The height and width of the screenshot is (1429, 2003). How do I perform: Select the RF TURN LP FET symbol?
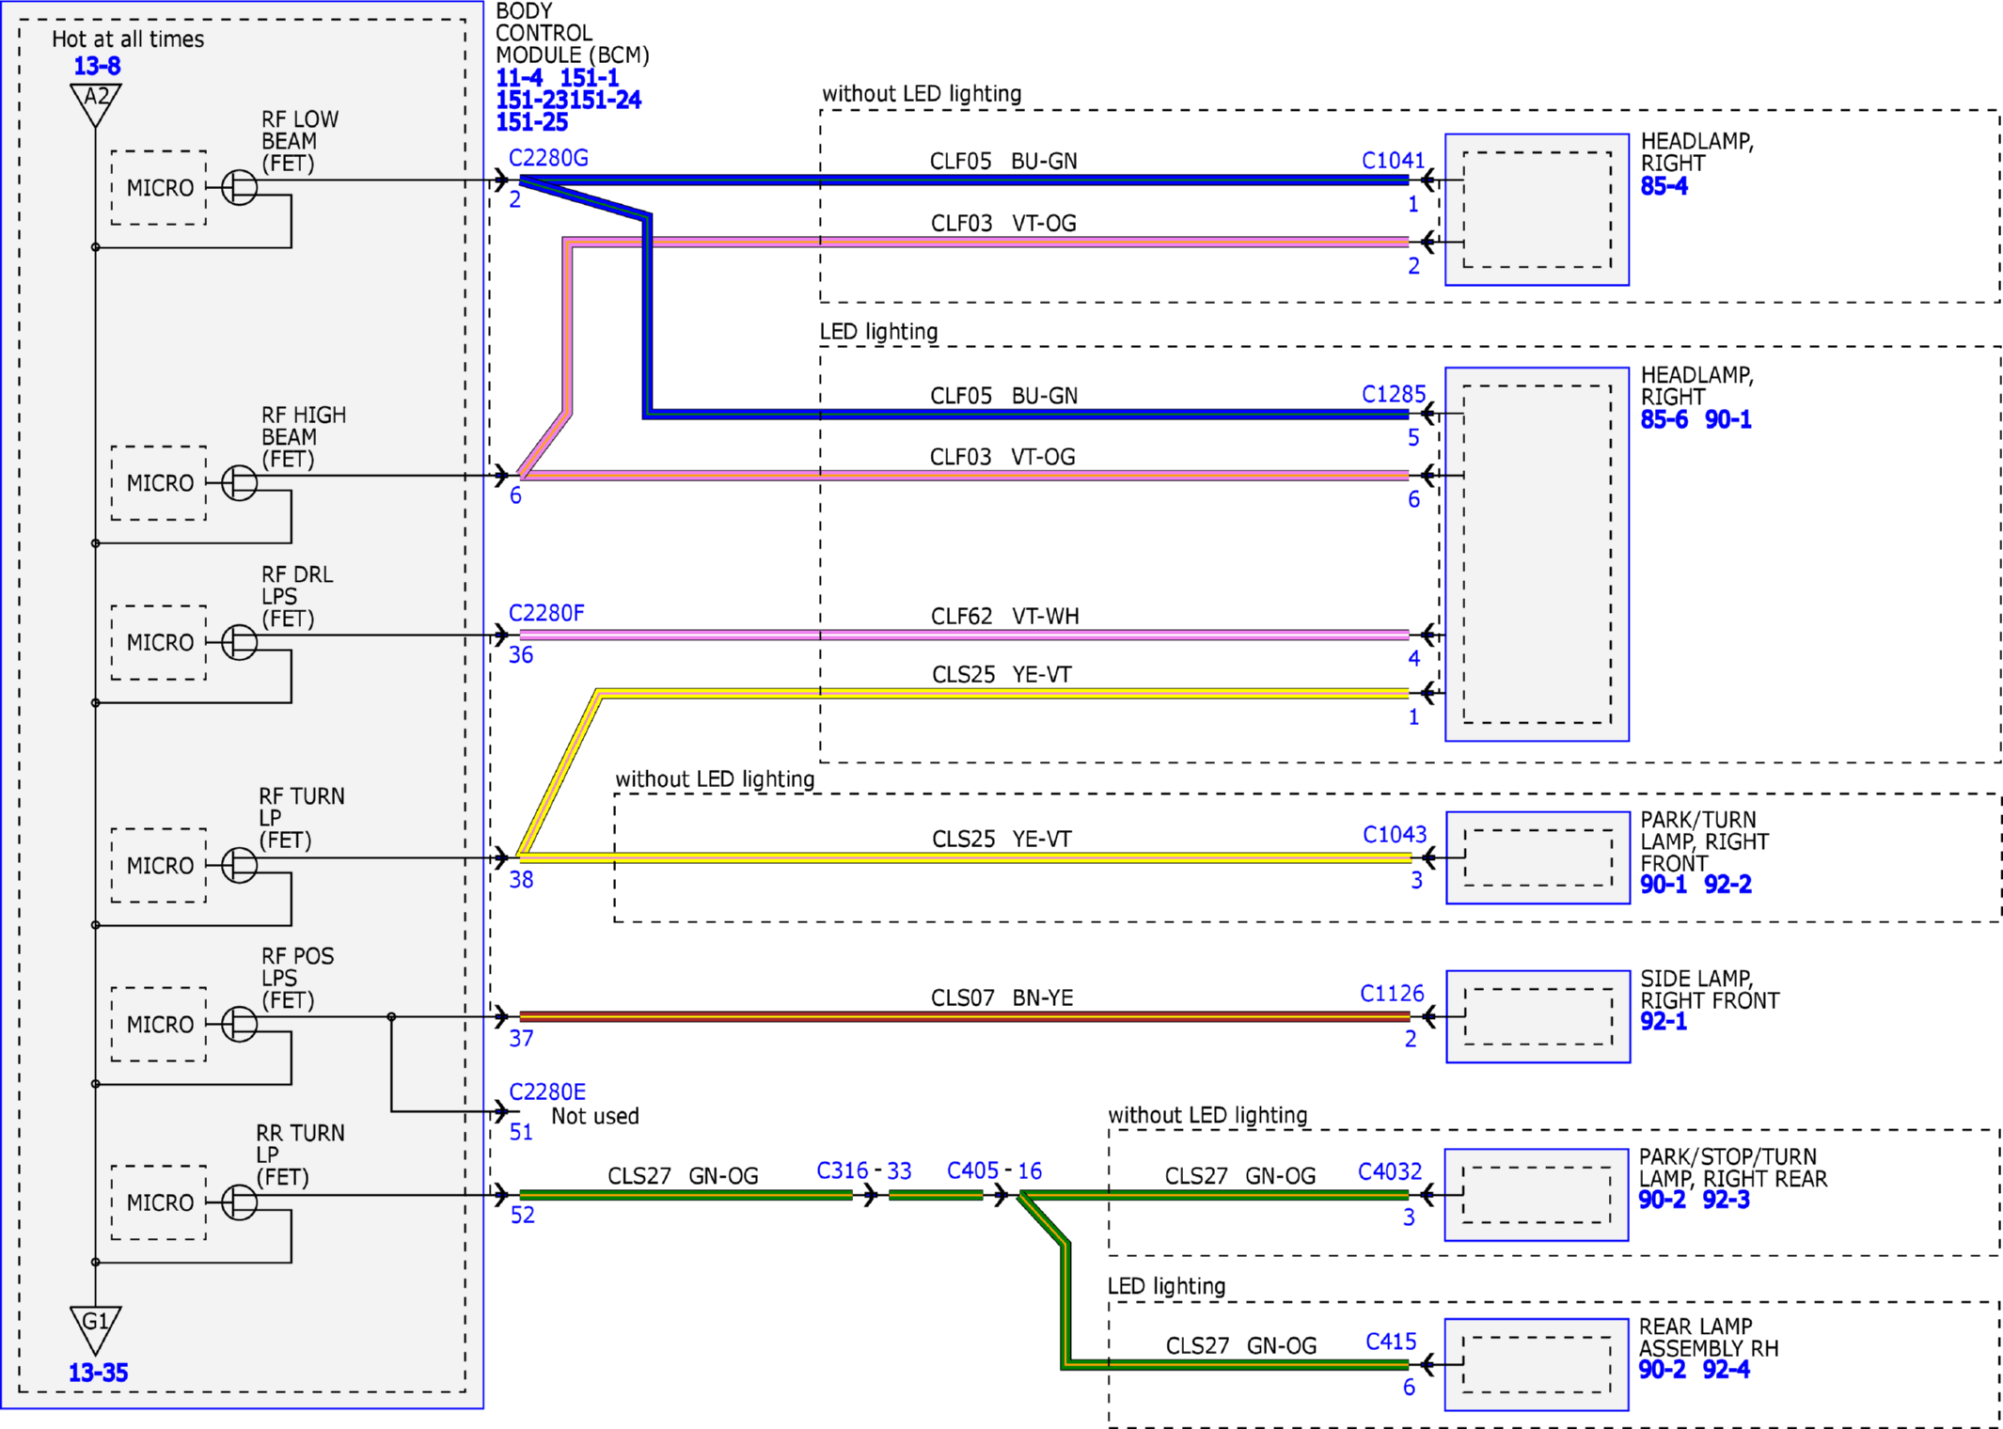(x=239, y=865)
